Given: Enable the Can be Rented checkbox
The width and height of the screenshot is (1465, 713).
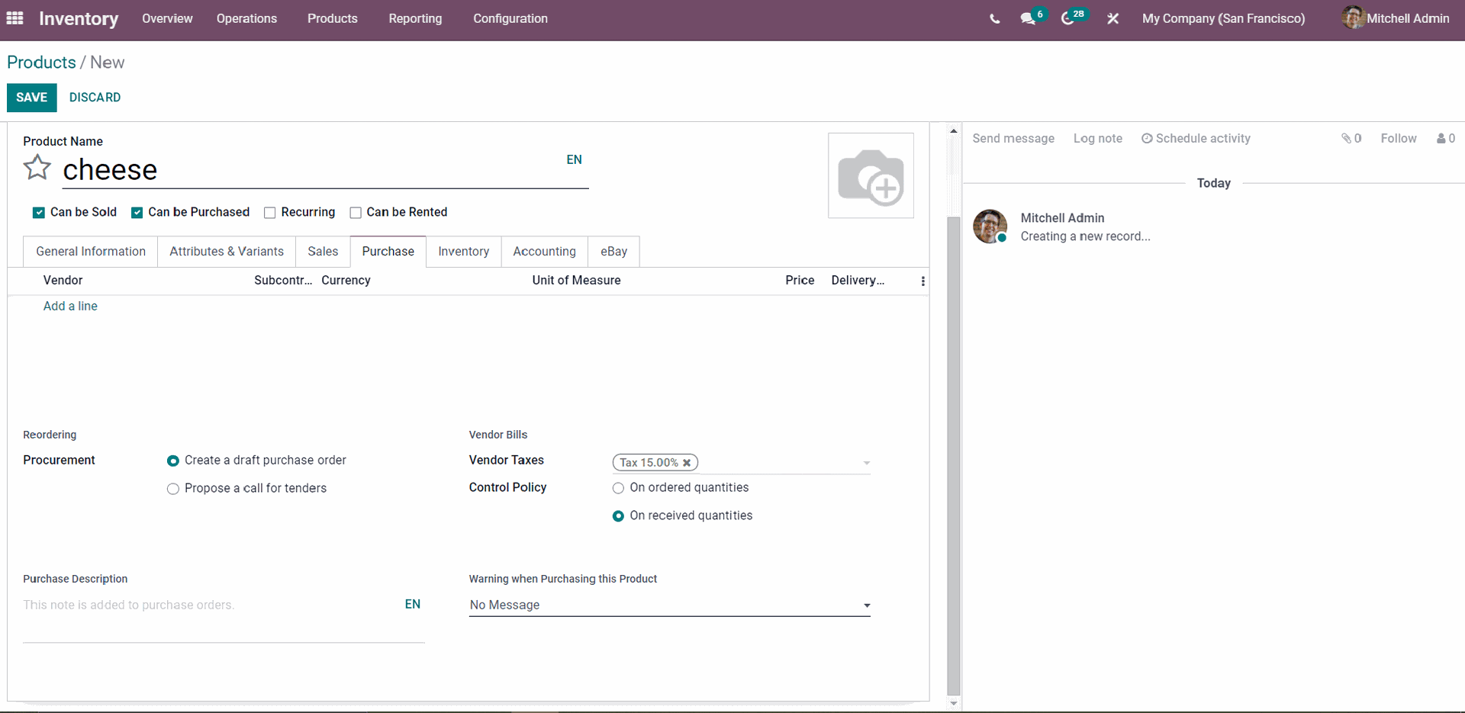Looking at the screenshot, I should (x=355, y=213).
